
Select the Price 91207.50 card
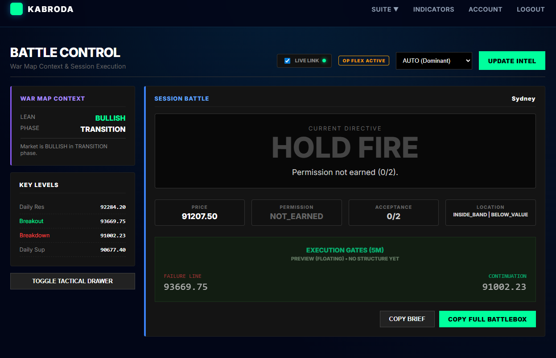[199, 212]
